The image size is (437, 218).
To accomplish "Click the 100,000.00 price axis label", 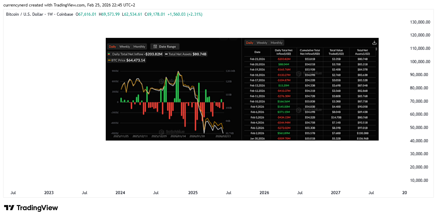I will coord(419,61).
